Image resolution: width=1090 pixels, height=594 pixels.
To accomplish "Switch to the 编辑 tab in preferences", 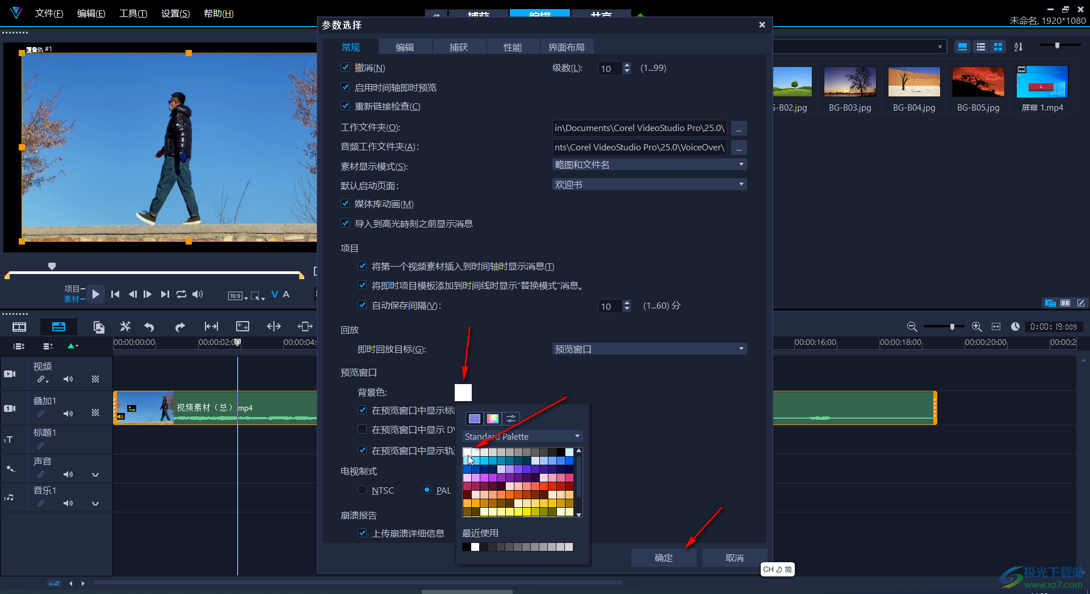I will pos(405,47).
